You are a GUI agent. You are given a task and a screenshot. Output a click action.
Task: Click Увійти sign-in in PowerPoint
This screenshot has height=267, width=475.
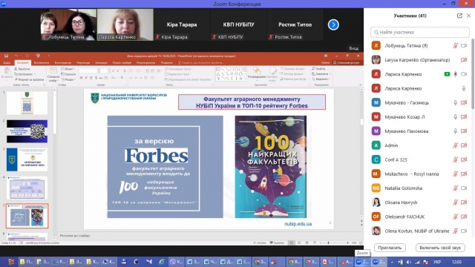pos(325,62)
